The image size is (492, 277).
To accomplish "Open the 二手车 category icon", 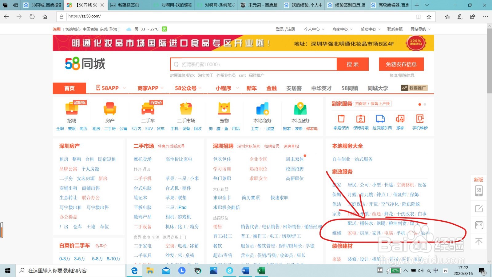I will (x=148, y=109).
